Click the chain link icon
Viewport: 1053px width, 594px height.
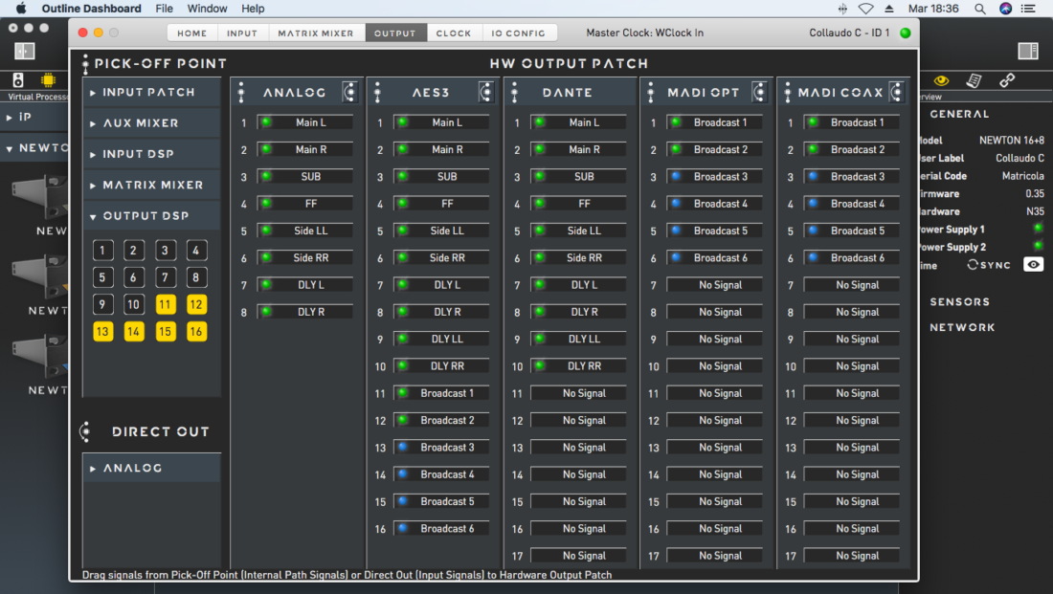(1007, 80)
